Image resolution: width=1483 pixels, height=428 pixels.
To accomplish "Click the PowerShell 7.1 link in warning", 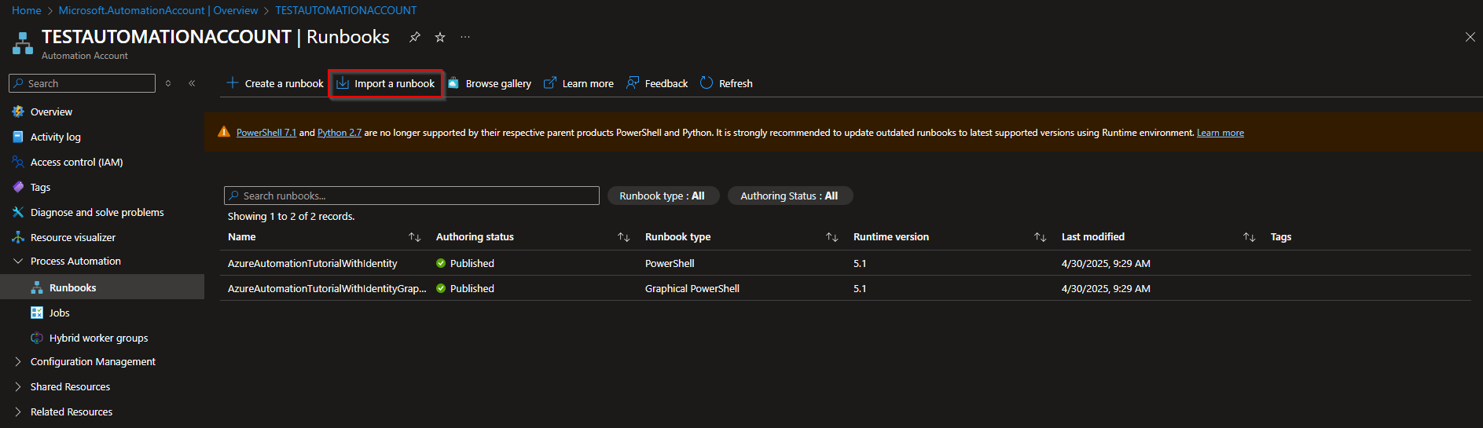I will 266,133.
